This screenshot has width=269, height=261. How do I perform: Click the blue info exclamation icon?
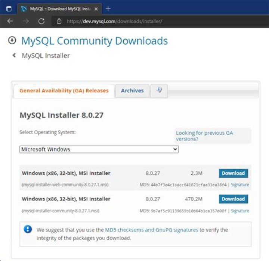pyautogui.click(x=28, y=229)
